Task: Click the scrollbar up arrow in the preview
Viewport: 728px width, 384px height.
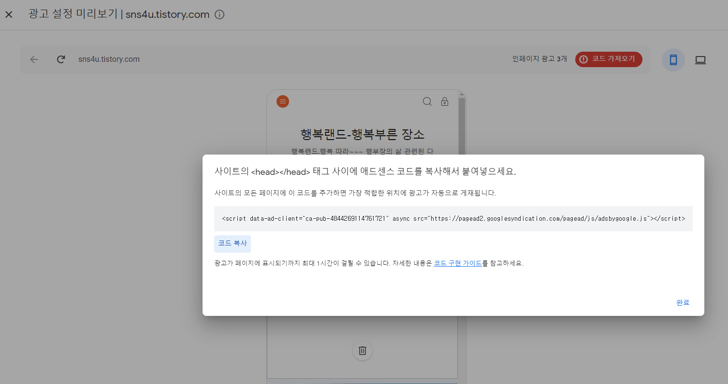Action: [x=462, y=93]
